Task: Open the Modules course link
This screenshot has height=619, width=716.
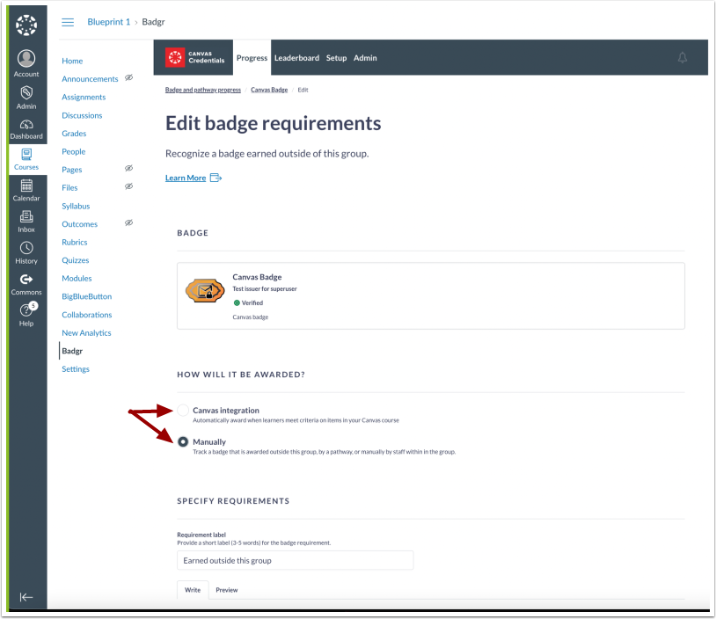Action: tap(77, 279)
